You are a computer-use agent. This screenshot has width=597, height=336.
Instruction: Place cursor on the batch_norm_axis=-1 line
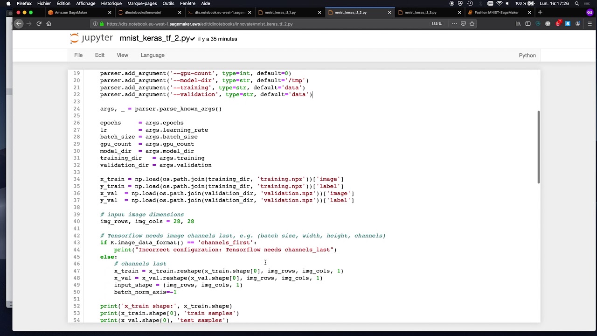(145, 292)
